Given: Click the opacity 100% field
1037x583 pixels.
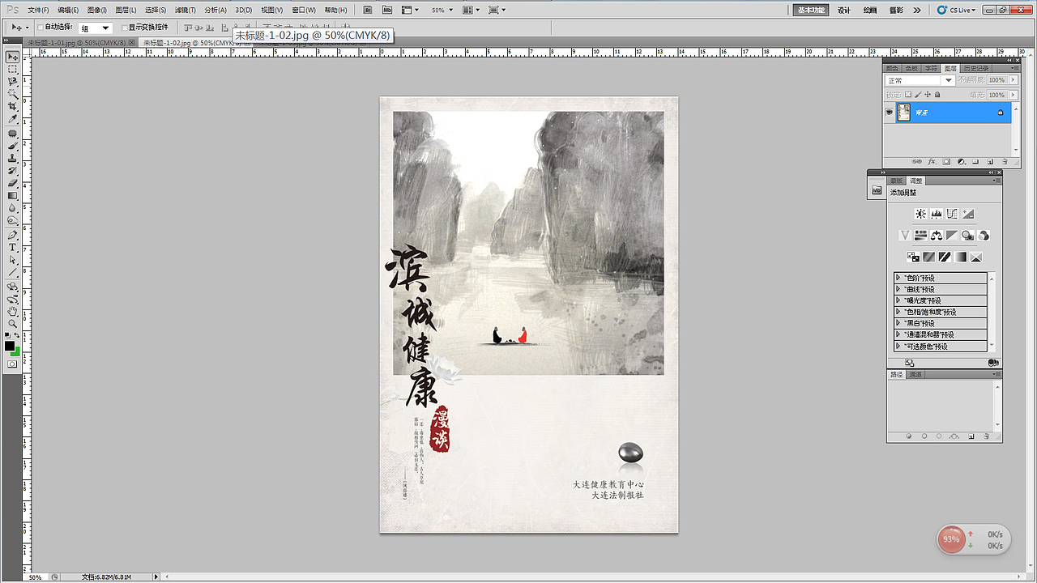Looking at the screenshot, I should pyautogui.click(x=996, y=80).
